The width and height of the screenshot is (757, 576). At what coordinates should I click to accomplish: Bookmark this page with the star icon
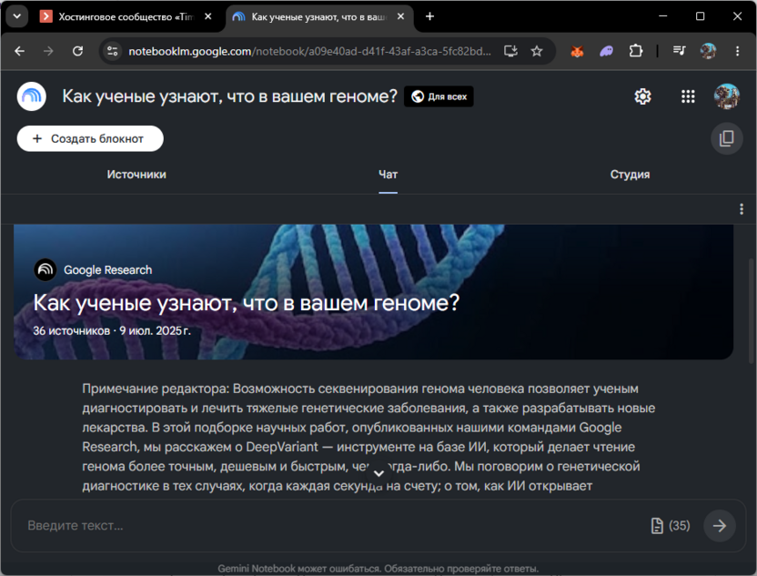[x=537, y=51]
